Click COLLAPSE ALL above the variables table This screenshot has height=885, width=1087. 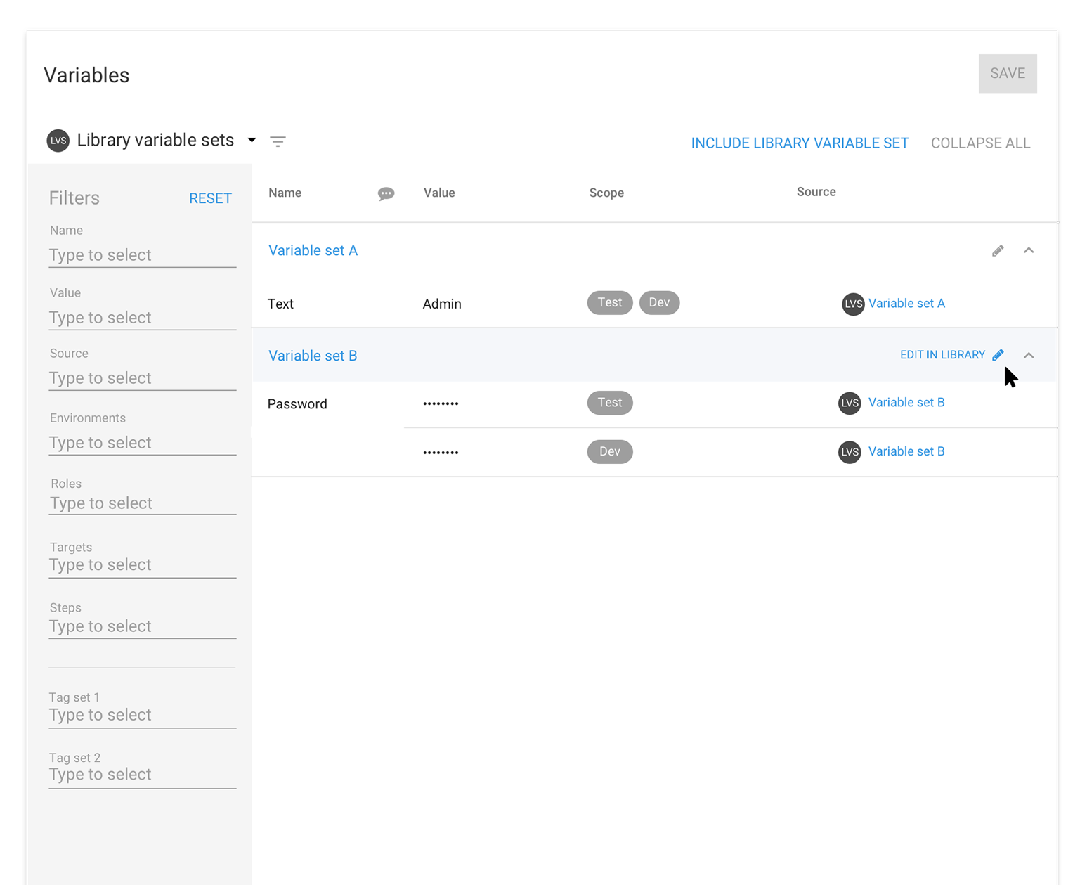tap(980, 143)
